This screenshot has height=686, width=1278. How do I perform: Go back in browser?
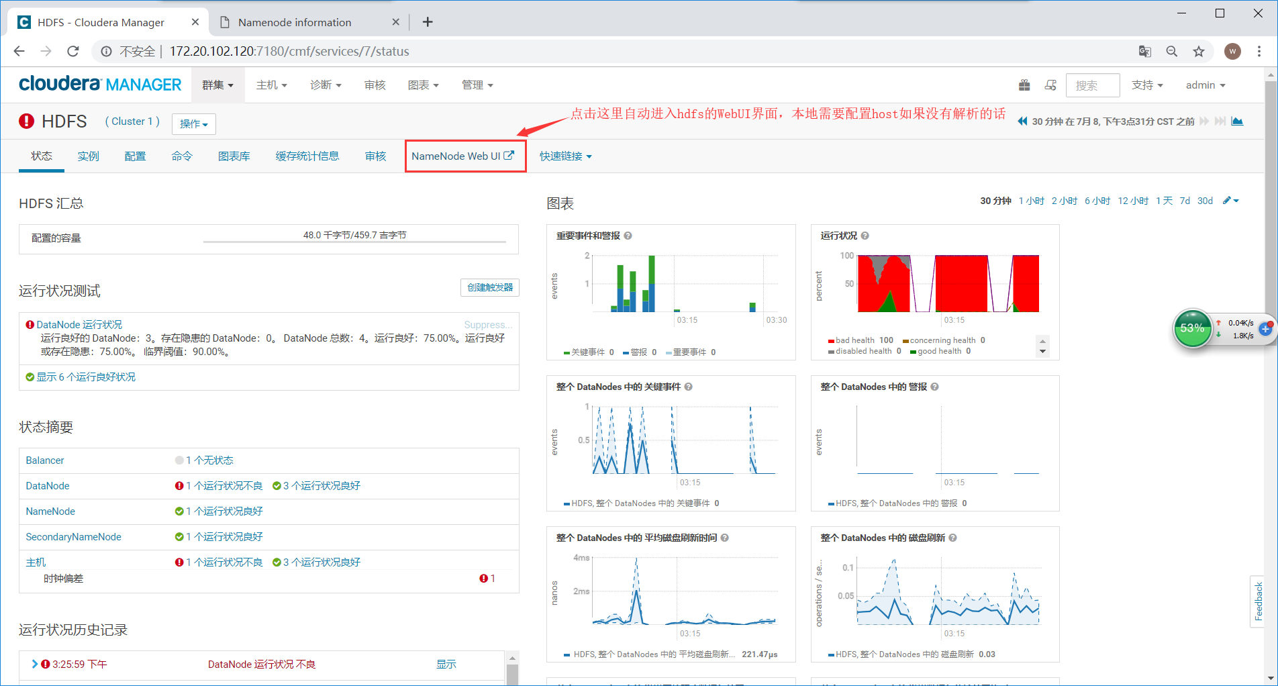click(x=19, y=51)
